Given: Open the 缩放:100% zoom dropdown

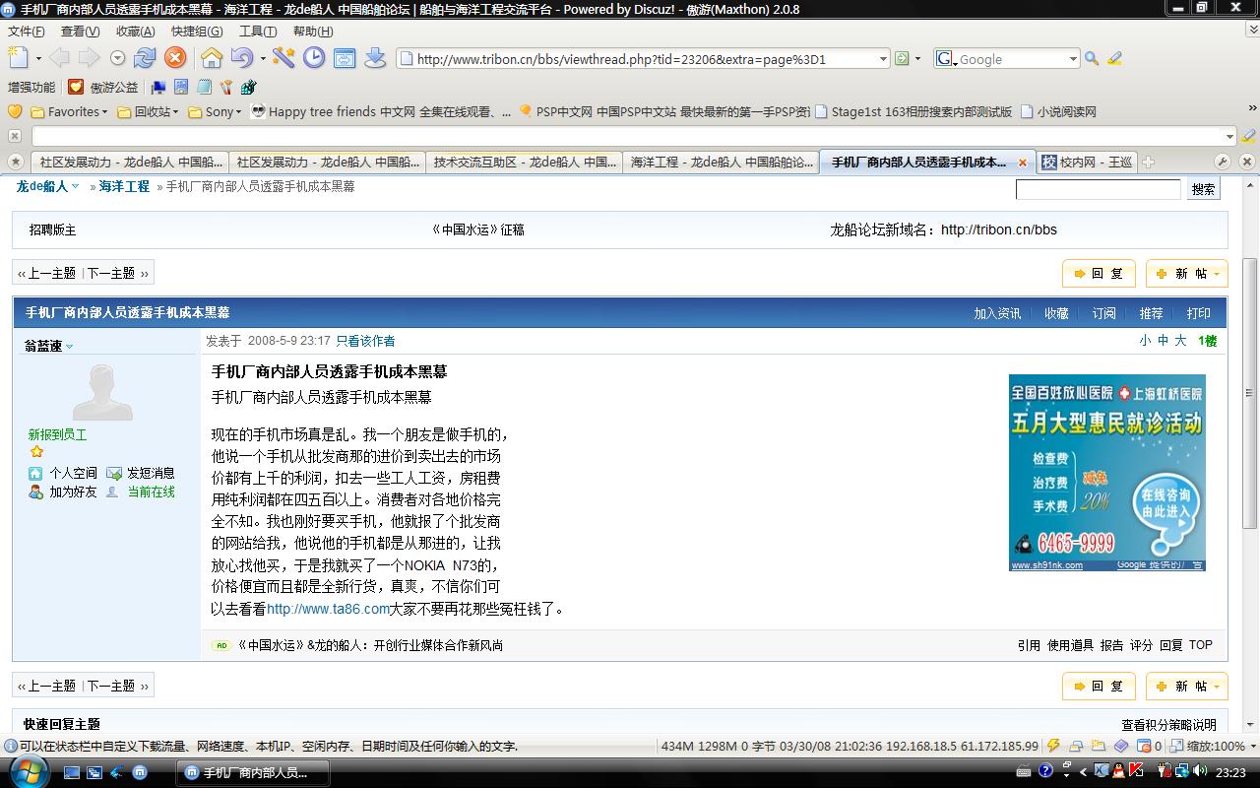Looking at the screenshot, I should coord(1251,747).
